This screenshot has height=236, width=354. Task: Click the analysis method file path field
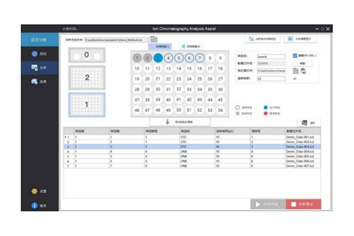[116, 40]
